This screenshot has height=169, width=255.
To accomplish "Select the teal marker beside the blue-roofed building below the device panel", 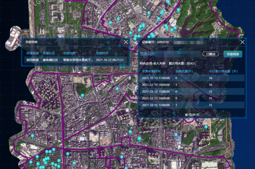I will click(176, 135).
